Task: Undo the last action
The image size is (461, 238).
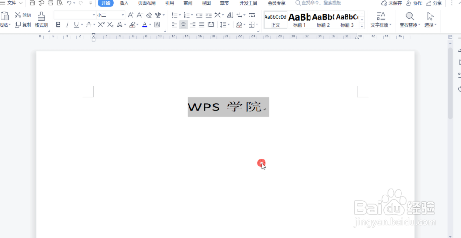Action: tap(69, 3)
